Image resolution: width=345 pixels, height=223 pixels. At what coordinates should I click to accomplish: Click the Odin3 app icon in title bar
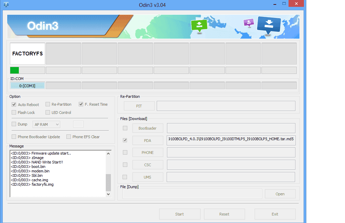pos(6,4)
